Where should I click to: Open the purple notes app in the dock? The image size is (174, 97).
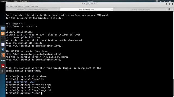click(3, 44)
